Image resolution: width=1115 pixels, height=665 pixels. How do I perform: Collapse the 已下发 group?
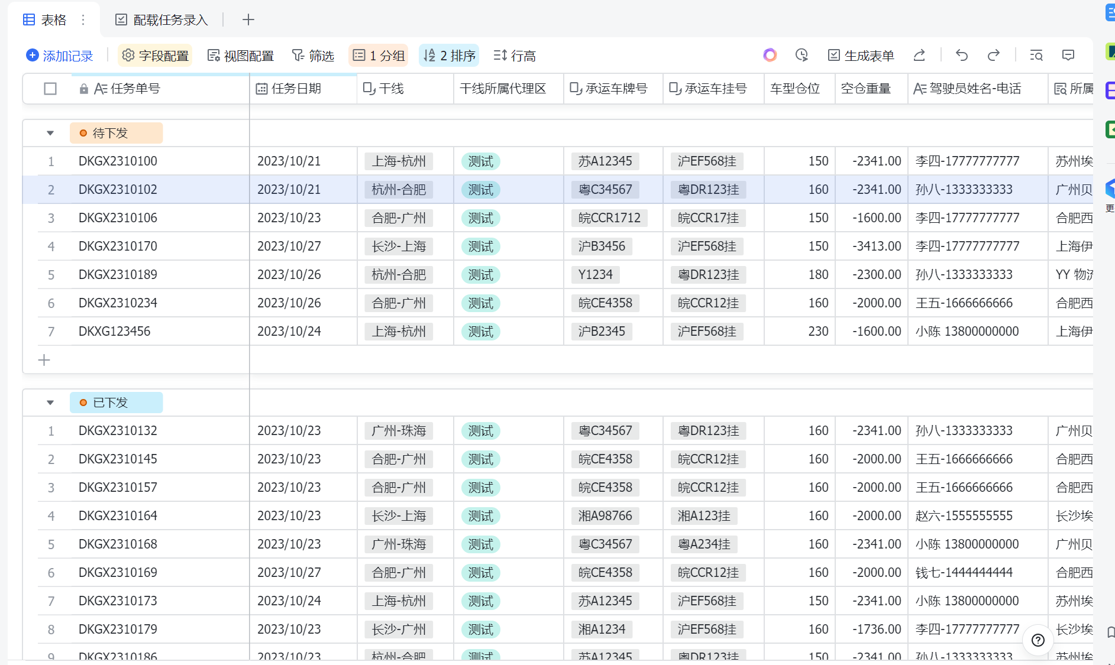[x=50, y=403]
